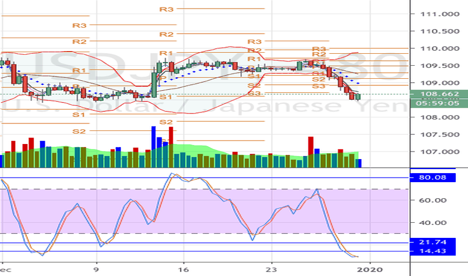Select the current price tag 108.662
468x276 pixels.
(x=439, y=94)
